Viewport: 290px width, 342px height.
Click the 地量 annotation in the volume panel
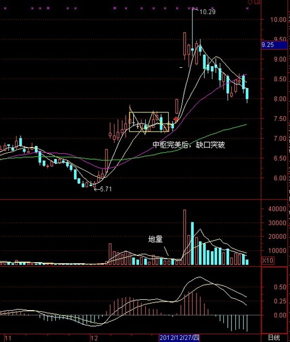(156, 239)
